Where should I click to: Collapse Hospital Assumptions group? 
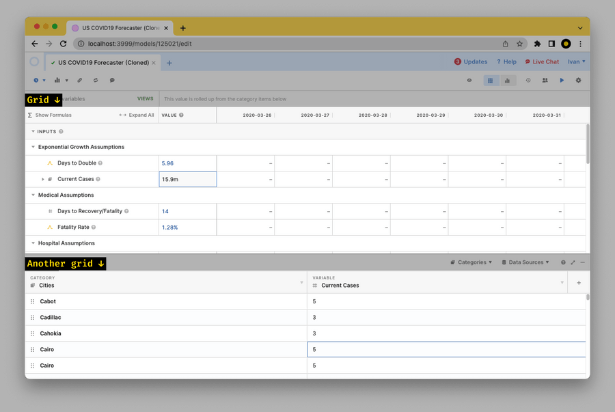(x=33, y=243)
